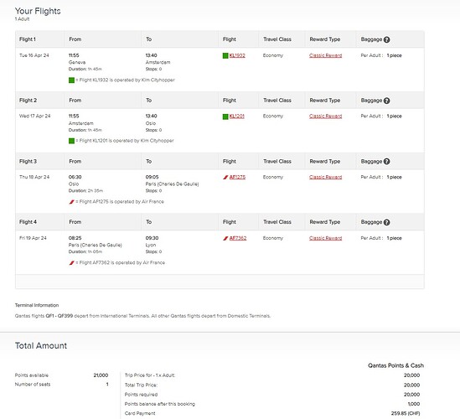Click the Air France logo beside AF1275
The width and height of the screenshot is (460, 419).
click(225, 177)
